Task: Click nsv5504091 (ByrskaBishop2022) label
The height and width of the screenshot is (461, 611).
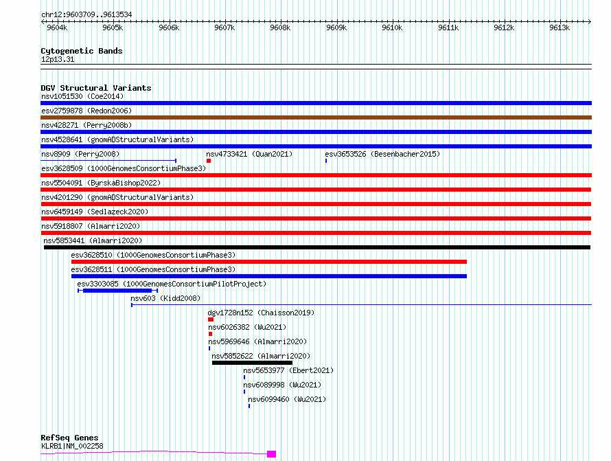Action: [101, 183]
